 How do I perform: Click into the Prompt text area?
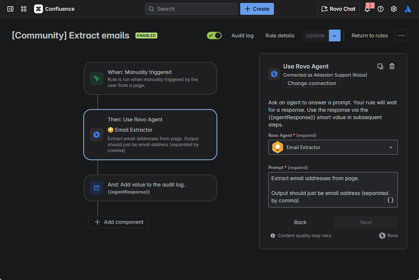tap(333, 190)
